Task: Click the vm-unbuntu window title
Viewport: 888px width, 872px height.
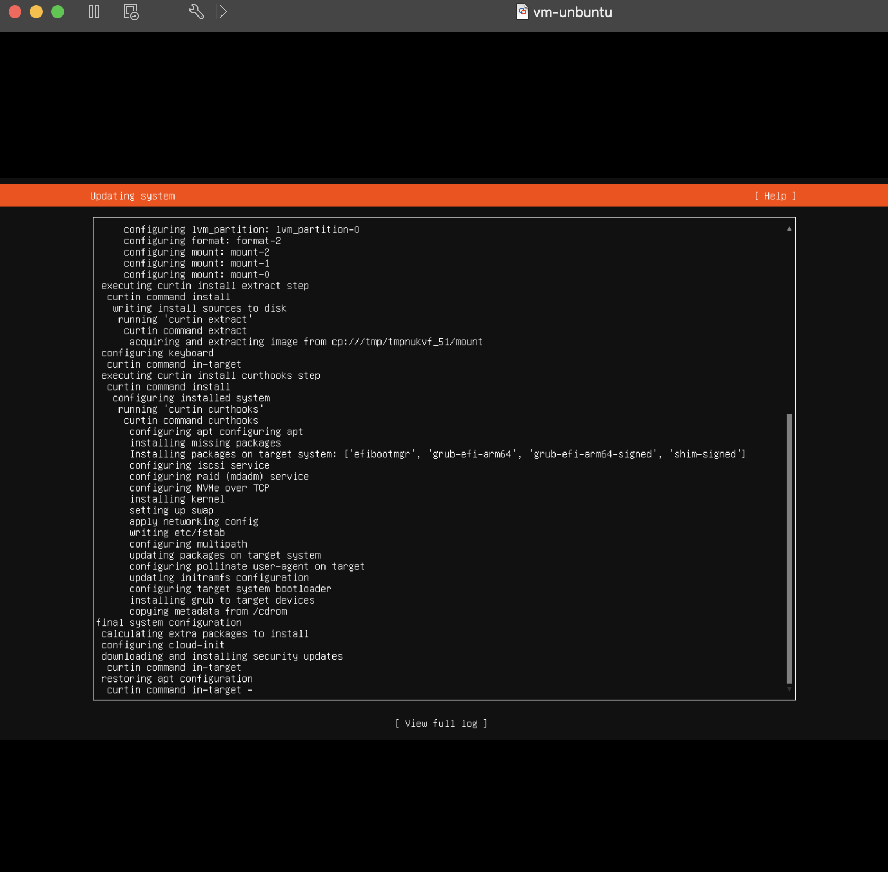Action: (572, 12)
